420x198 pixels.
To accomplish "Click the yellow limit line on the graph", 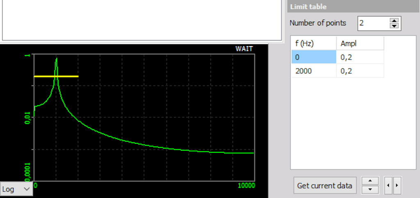I will 56,77.
